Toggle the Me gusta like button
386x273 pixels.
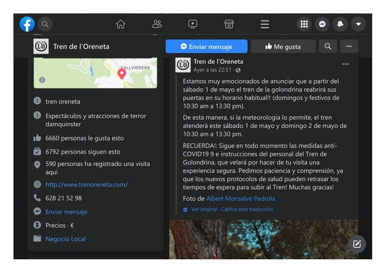283,46
